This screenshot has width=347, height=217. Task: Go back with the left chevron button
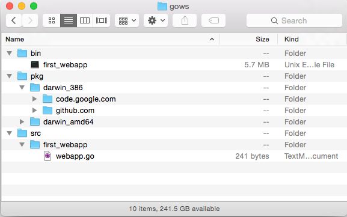tap(14, 20)
